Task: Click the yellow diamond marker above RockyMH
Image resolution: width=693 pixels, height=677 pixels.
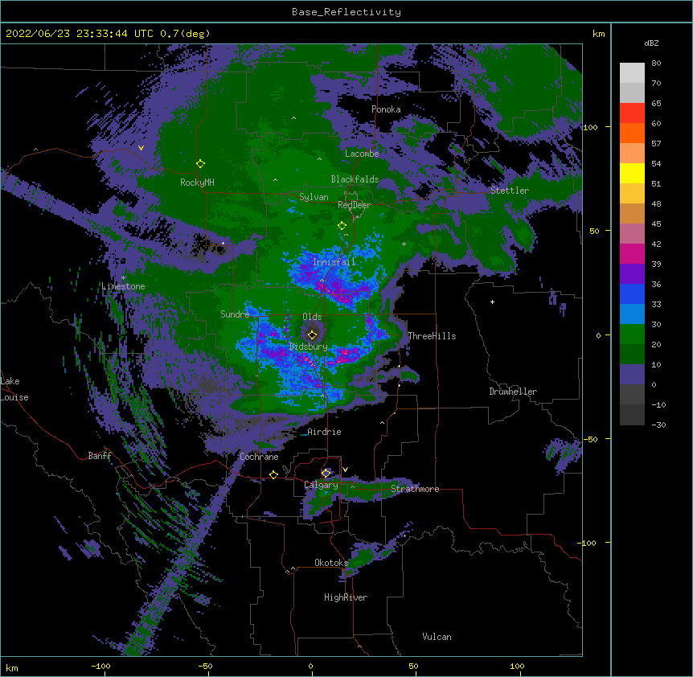Action: [201, 164]
